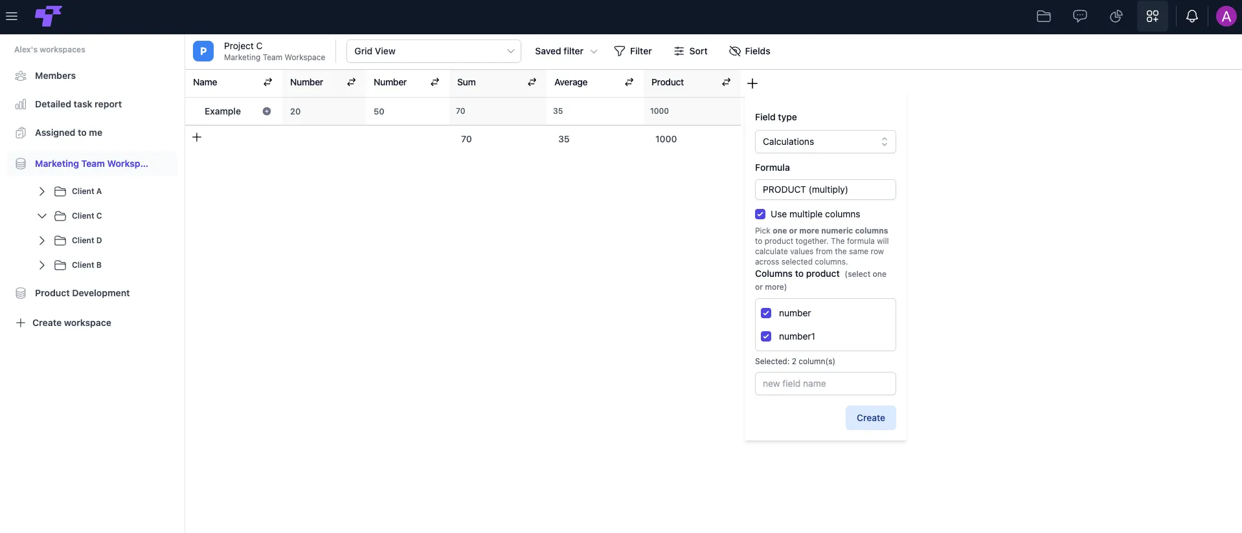The height and width of the screenshot is (533, 1242).
Task: Open the chat messages icon
Action: [1080, 16]
